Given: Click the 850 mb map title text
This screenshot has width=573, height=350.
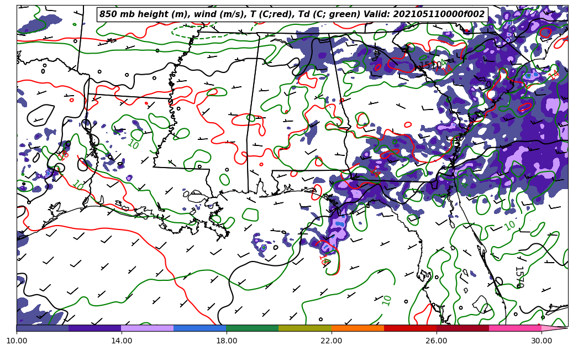Looking at the screenshot, I should (x=292, y=14).
